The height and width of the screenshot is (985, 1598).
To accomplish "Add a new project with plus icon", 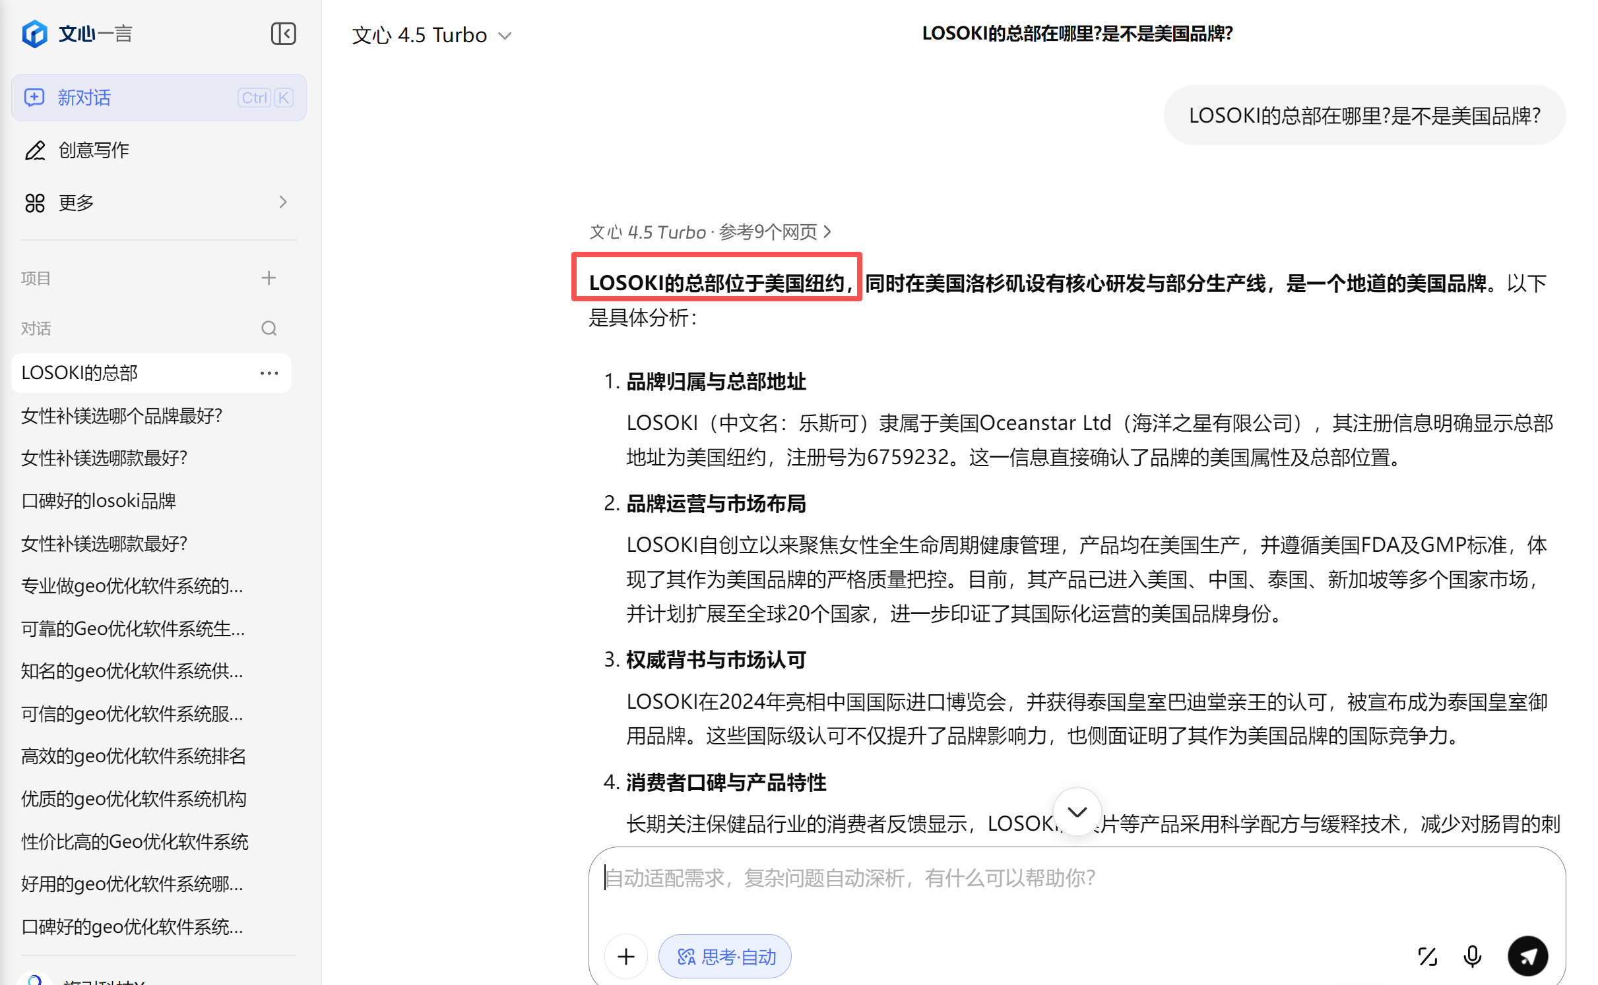I will [x=269, y=278].
